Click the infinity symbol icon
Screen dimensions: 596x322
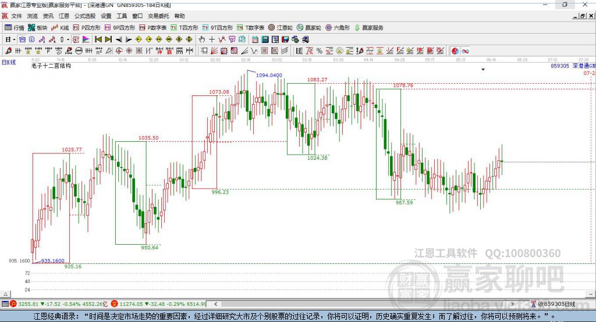point(465,51)
